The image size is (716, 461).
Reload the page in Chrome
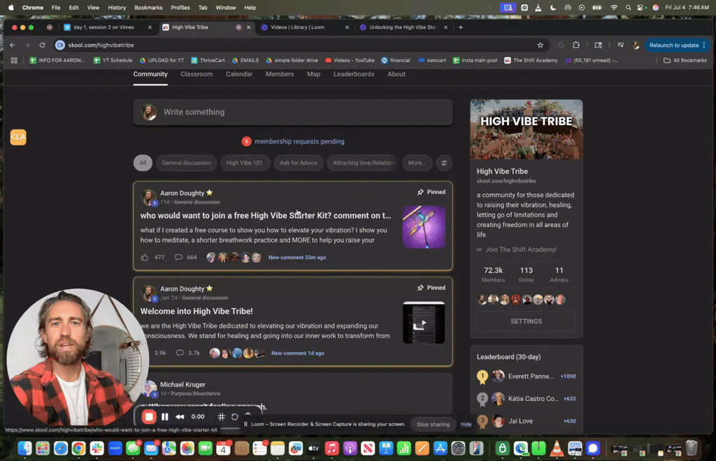point(42,45)
